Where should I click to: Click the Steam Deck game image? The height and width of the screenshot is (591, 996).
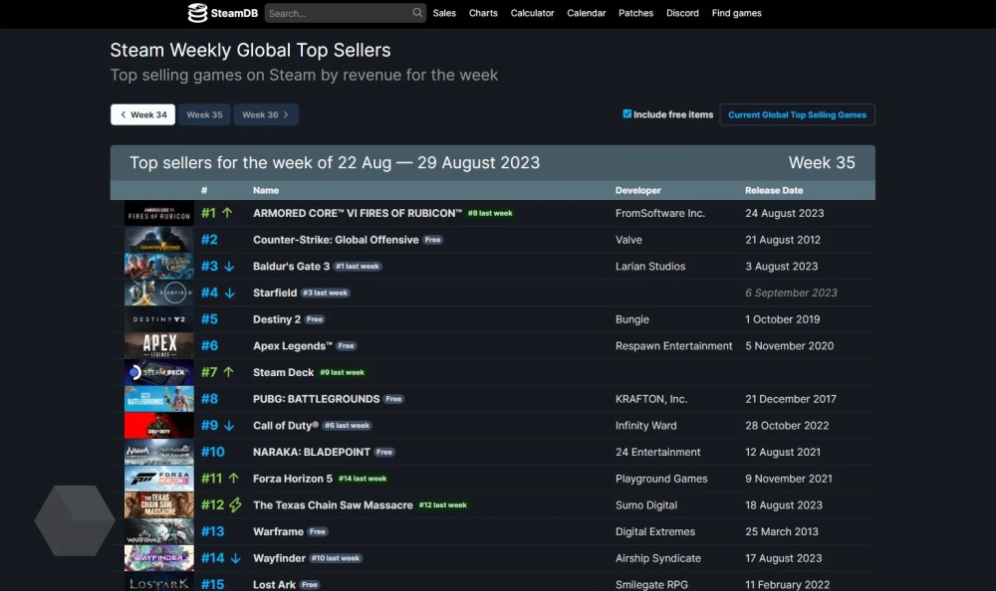[158, 372]
